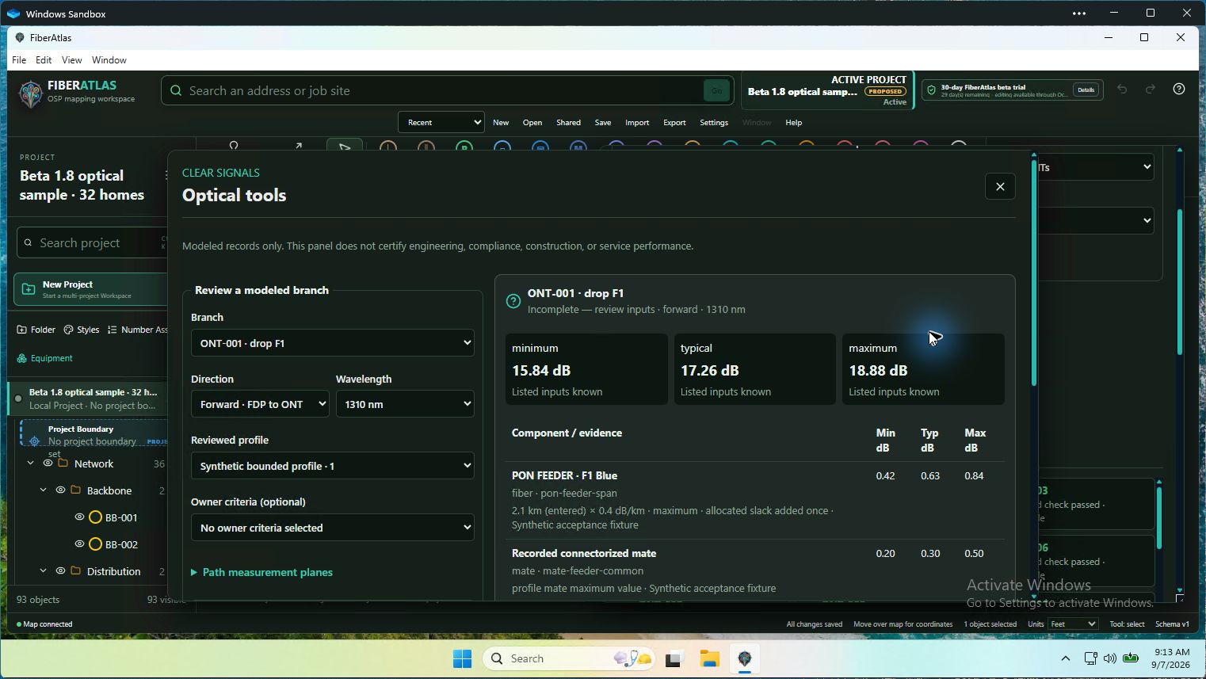Open the Styles palette icon
The height and width of the screenshot is (679, 1206).
(68, 330)
